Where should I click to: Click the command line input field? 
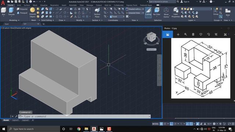click(x=84, y=116)
